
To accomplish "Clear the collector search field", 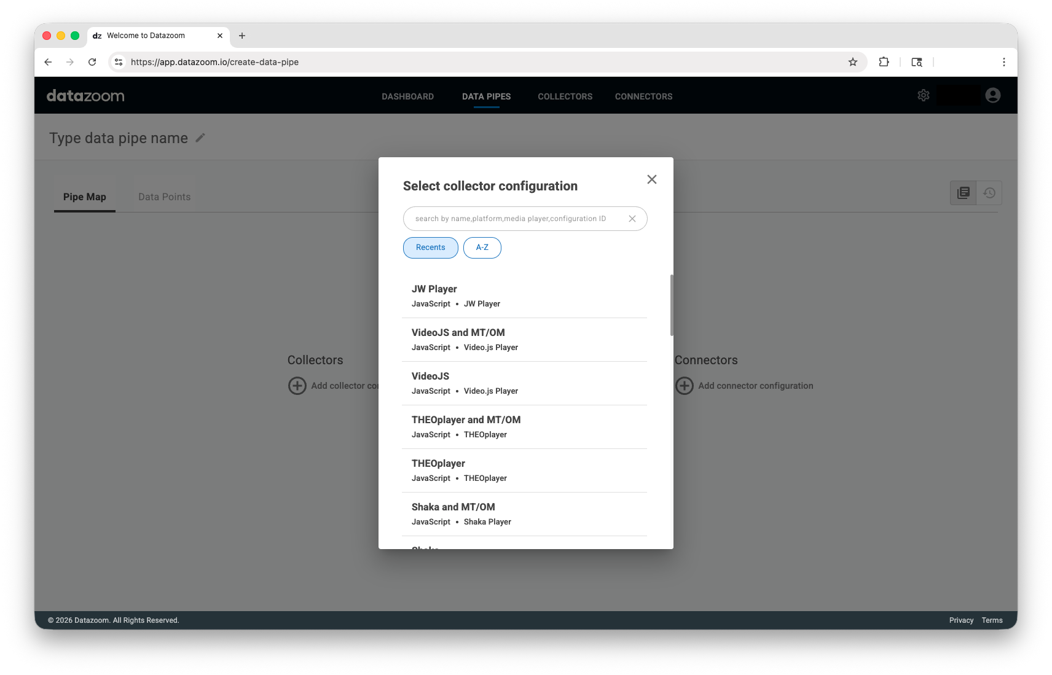I will pyautogui.click(x=632, y=219).
